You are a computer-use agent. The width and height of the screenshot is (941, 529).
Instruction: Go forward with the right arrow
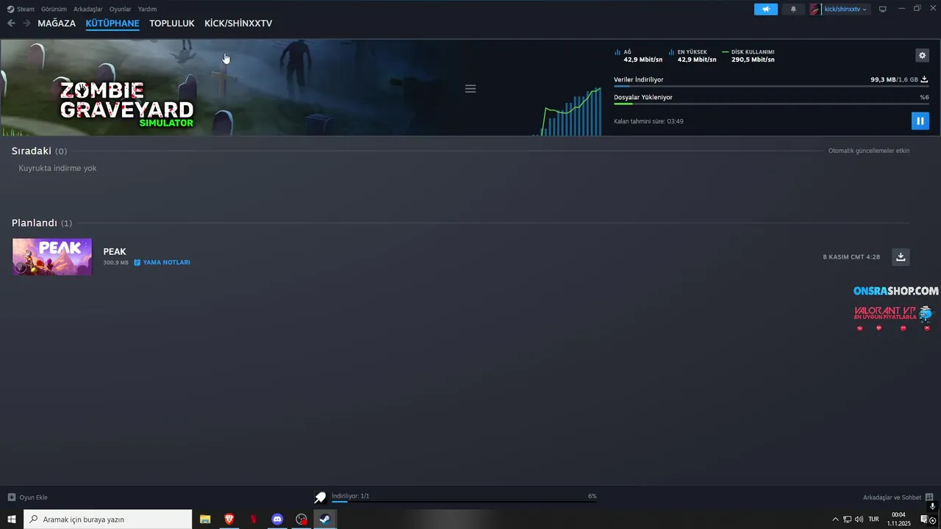[x=26, y=24]
